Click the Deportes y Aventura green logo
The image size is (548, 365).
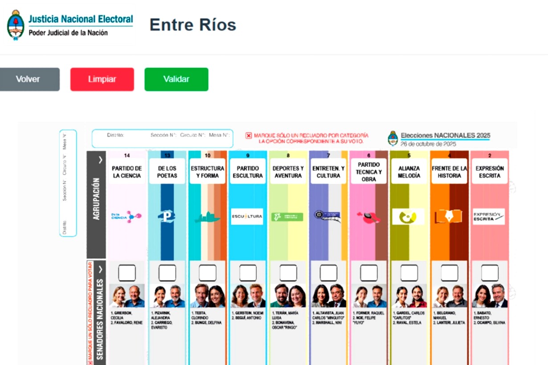coord(287,217)
